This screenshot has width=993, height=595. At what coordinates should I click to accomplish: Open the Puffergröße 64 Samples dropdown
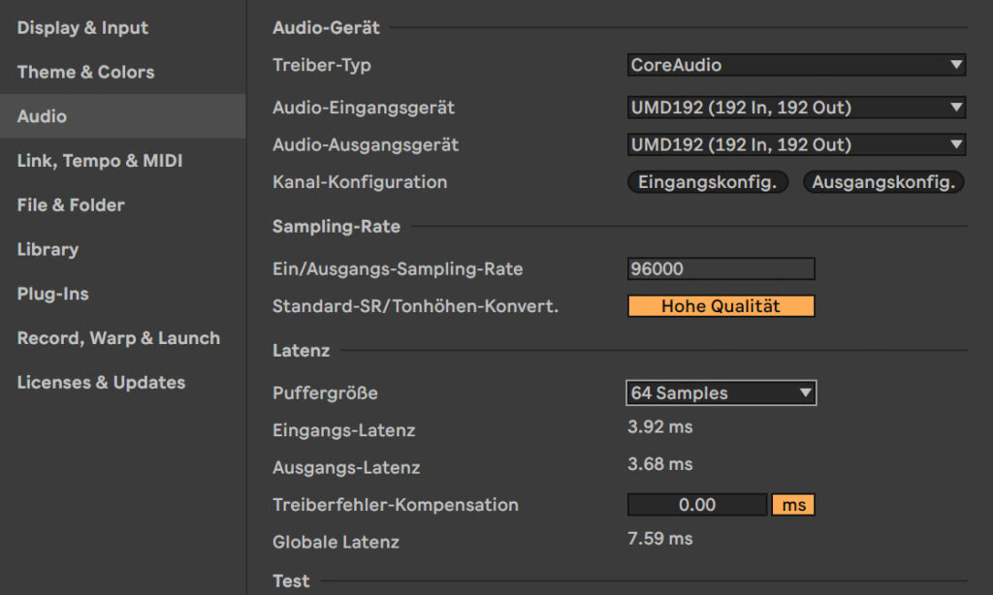(x=721, y=392)
